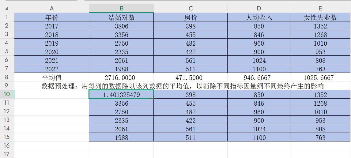The image size is (351, 158).
Task: Click 1268 in row 11
Action: click(x=320, y=103)
